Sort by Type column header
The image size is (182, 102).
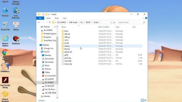coord(117,27)
